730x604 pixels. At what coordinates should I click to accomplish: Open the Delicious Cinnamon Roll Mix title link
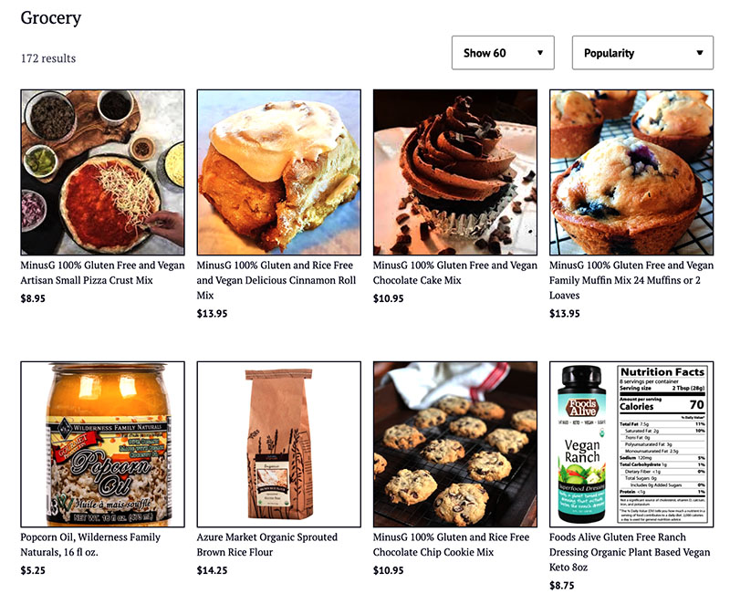(276, 280)
